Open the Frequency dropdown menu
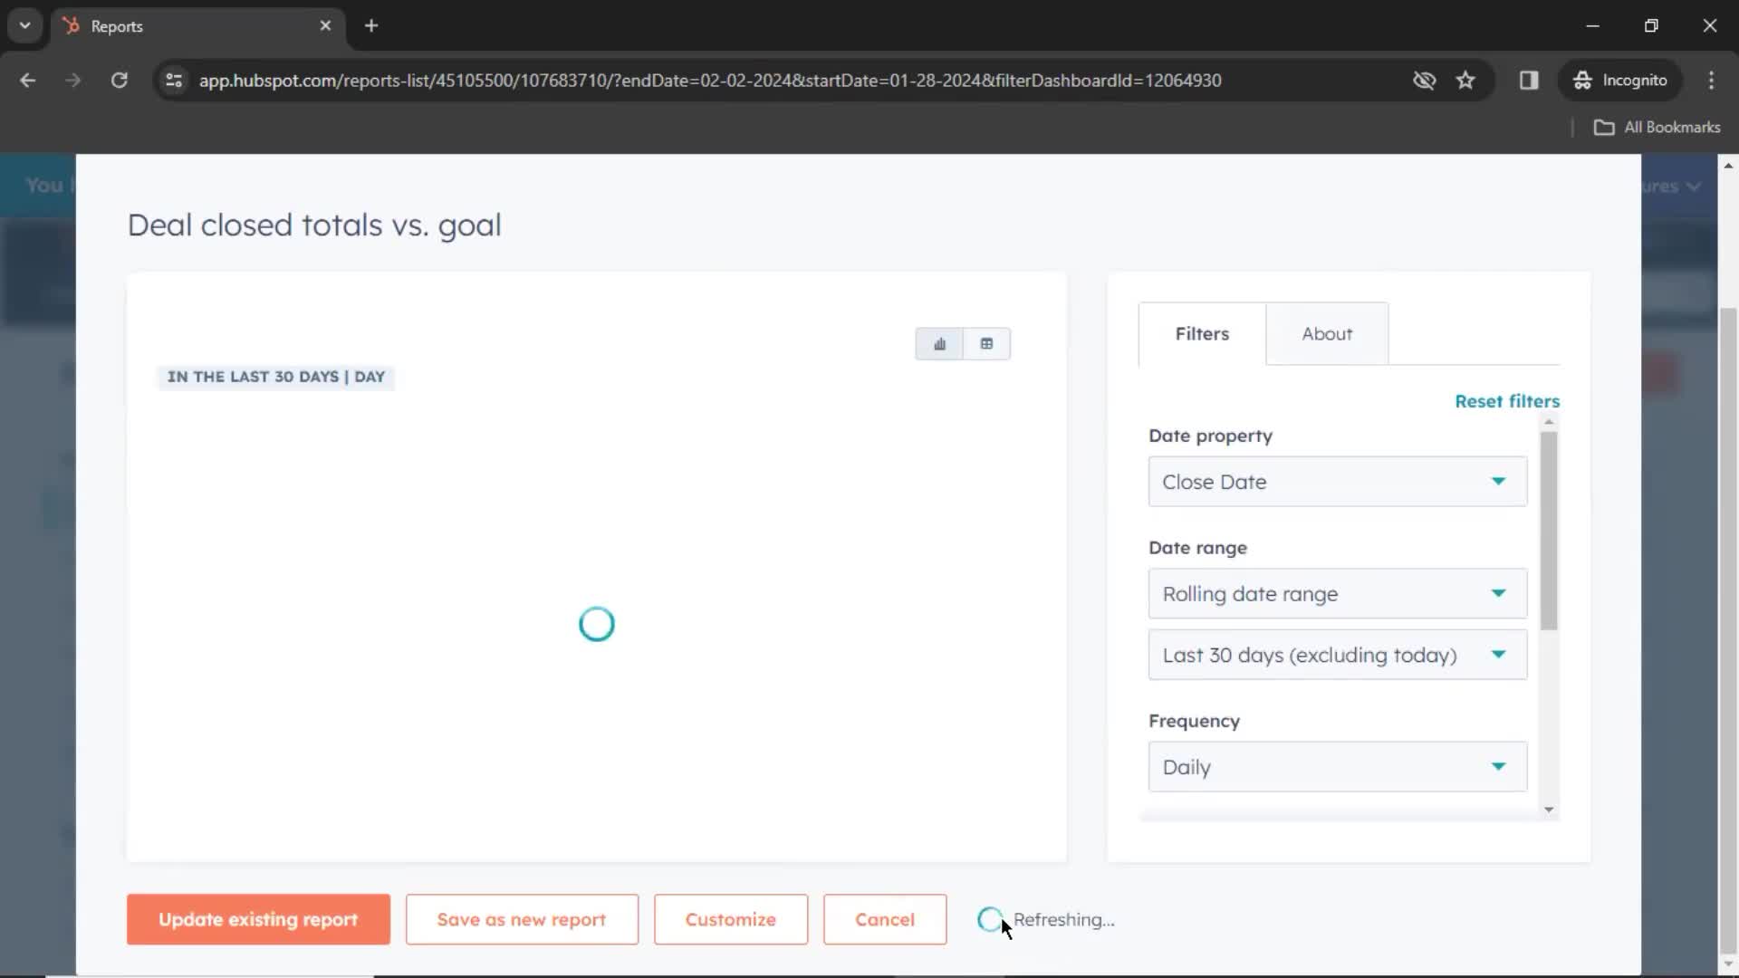Screen dimensions: 1739x978 (1335, 767)
